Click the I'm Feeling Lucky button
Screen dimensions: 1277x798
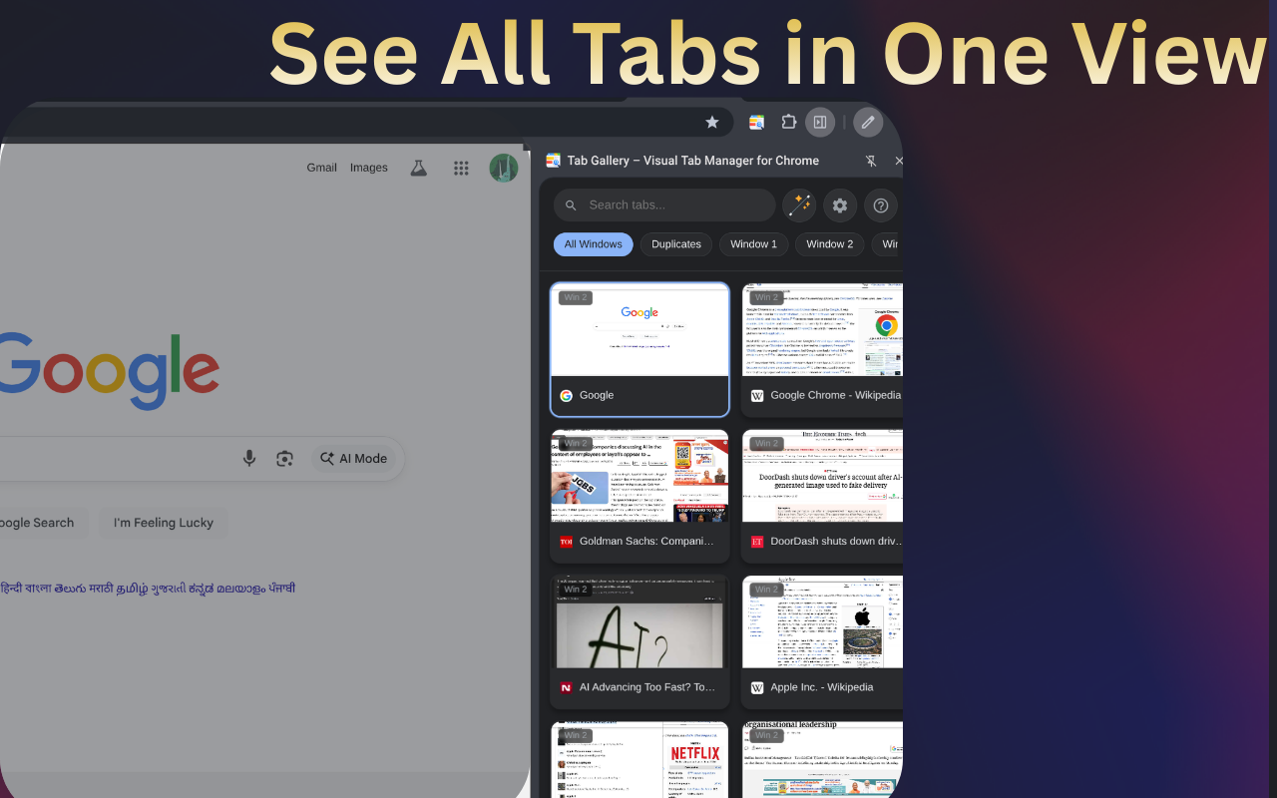click(x=164, y=523)
